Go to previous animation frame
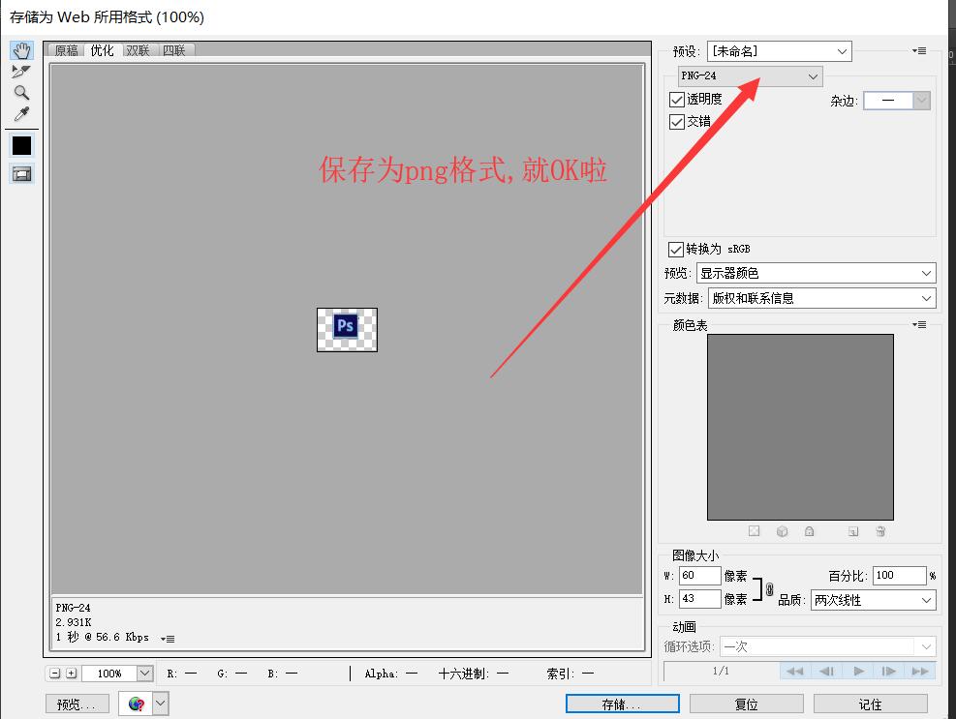The image size is (956, 719). (826, 671)
